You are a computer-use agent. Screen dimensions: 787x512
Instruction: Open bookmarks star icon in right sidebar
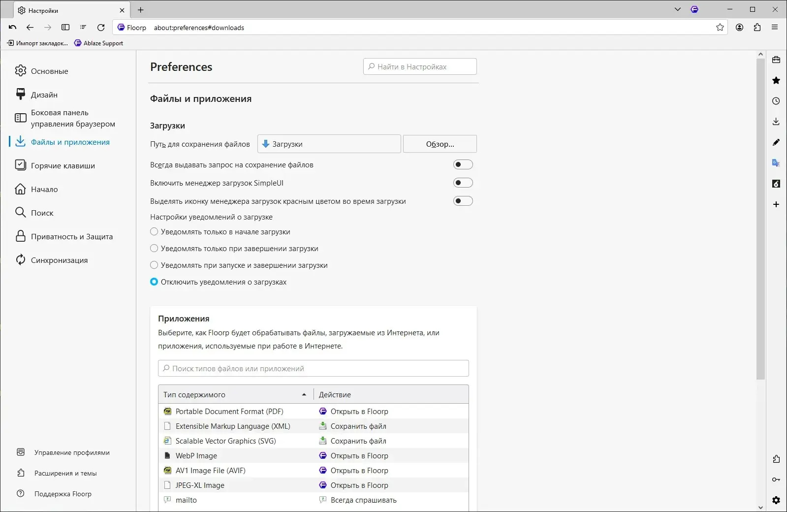tap(776, 80)
